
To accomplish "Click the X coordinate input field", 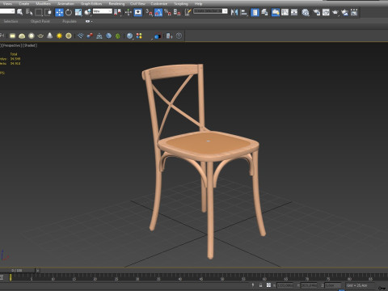I will point(285,285).
